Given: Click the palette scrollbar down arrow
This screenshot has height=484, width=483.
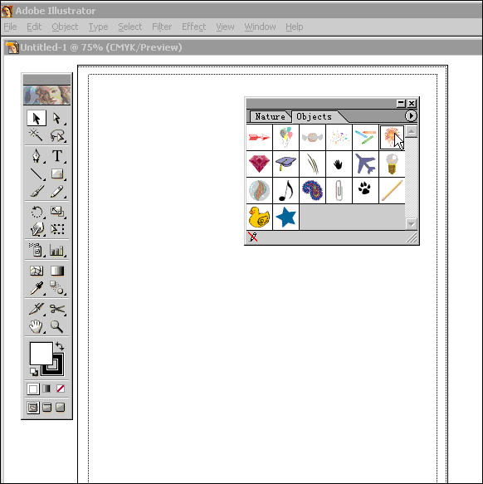Looking at the screenshot, I should [x=411, y=224].
